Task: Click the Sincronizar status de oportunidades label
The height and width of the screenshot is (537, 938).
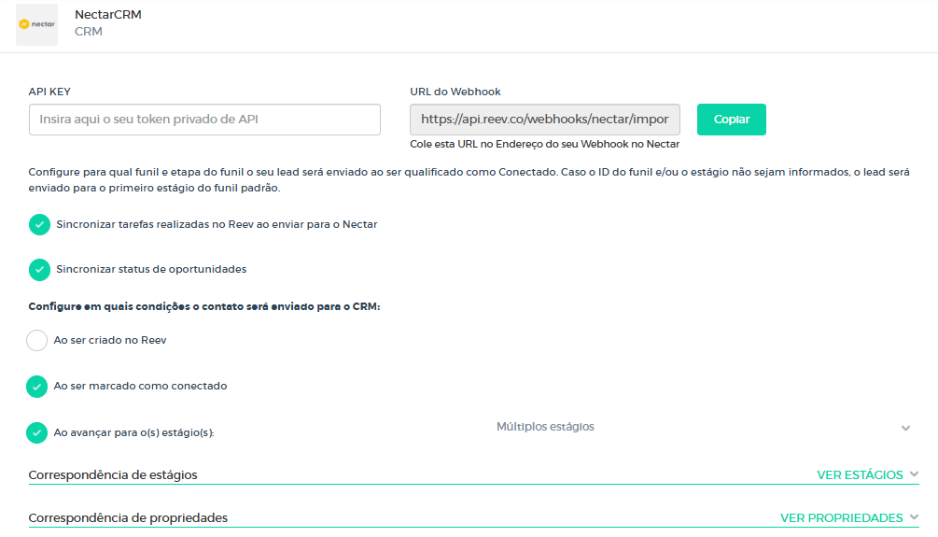Action: (151, 269)
